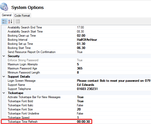Click the Property Pages toolbar icon

click(18, 22)
